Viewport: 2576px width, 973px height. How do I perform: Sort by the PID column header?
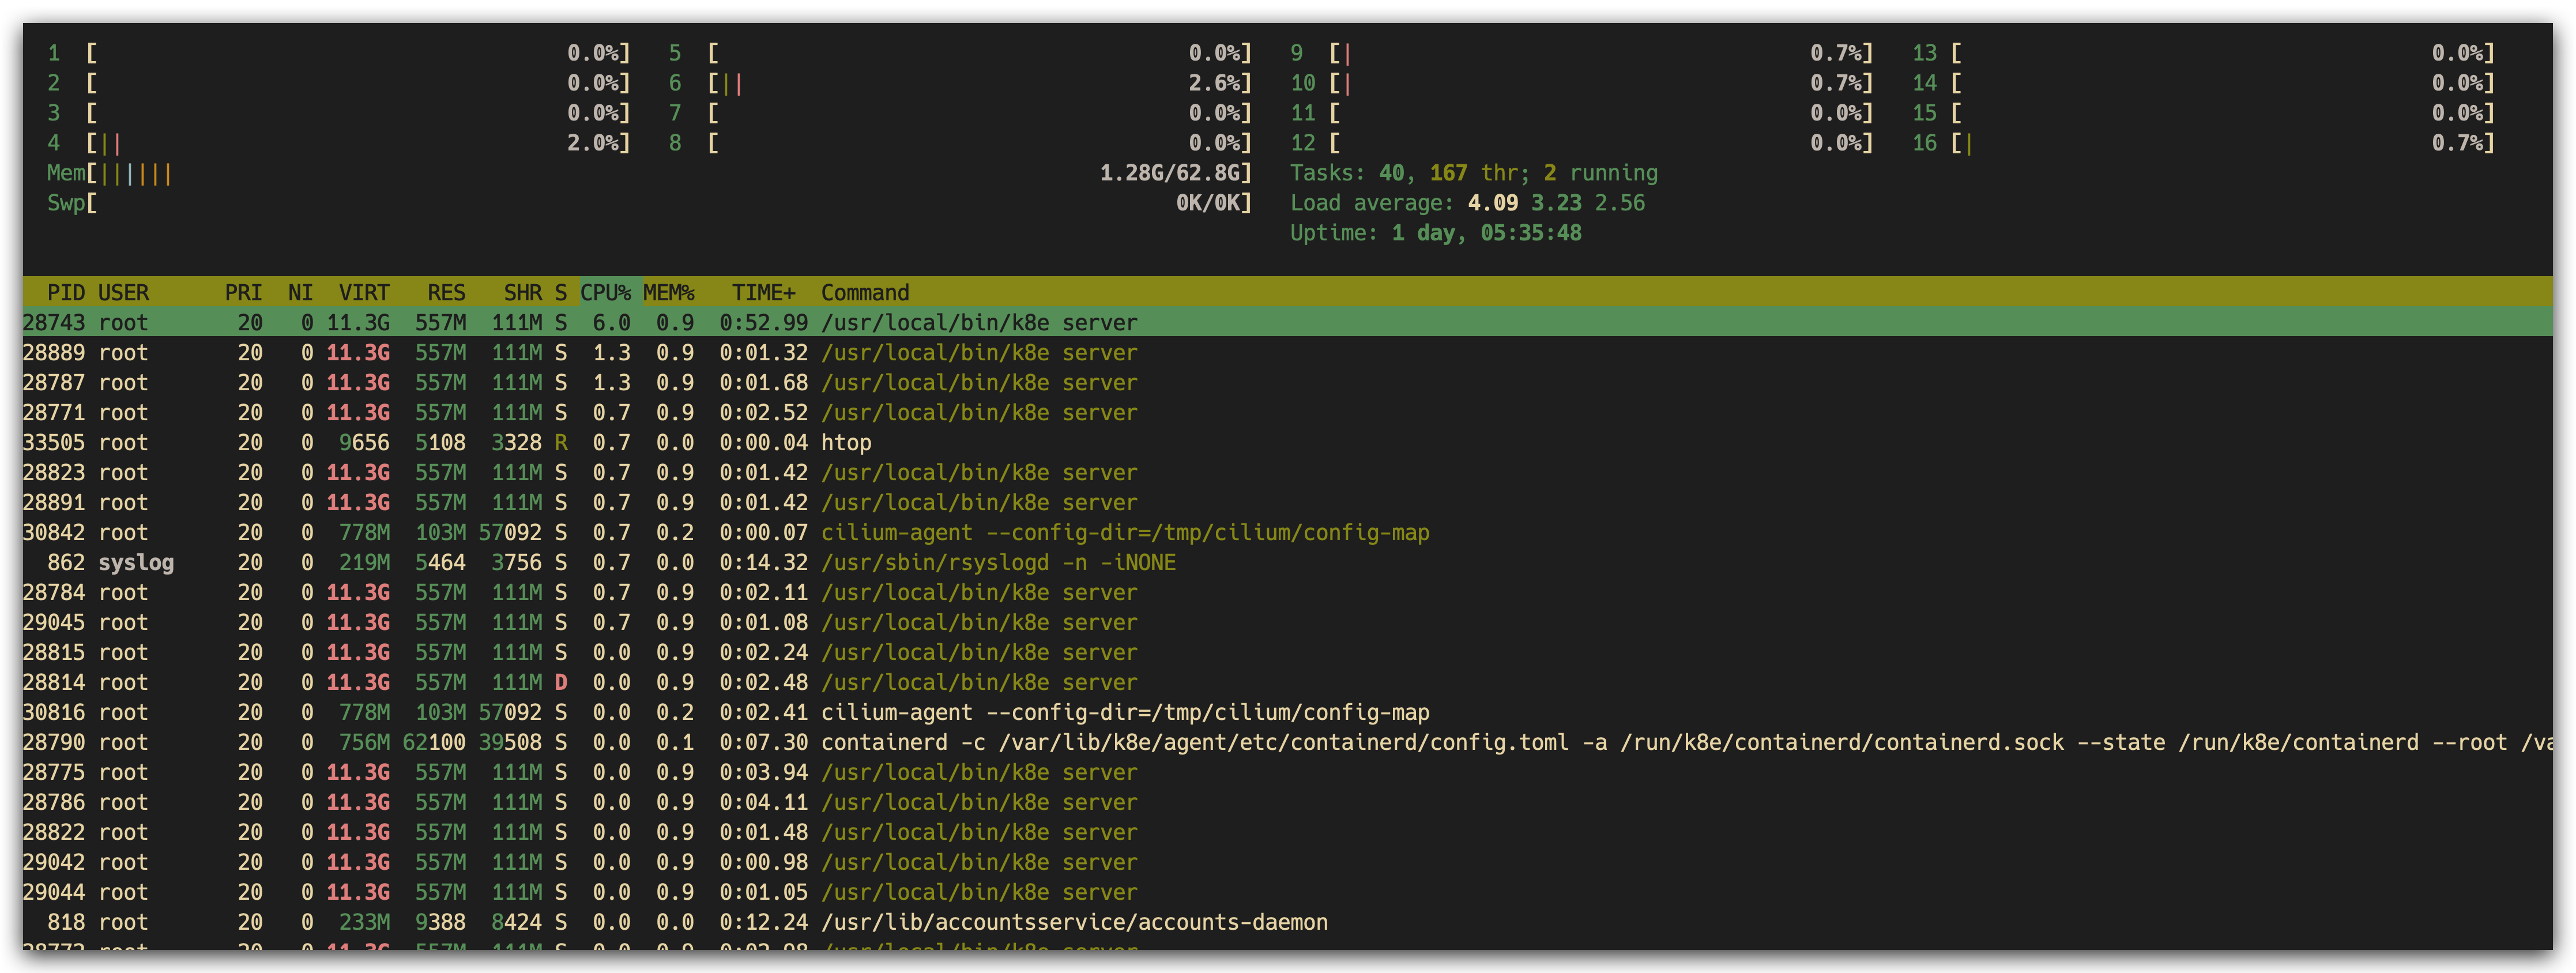click(66, 292)
